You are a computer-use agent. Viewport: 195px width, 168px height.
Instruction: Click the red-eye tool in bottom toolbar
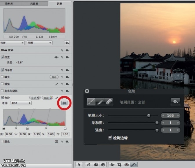click(x=126, y=165)
